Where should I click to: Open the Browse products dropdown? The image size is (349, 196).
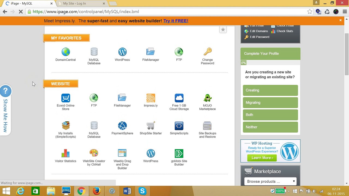coord(270,181)
